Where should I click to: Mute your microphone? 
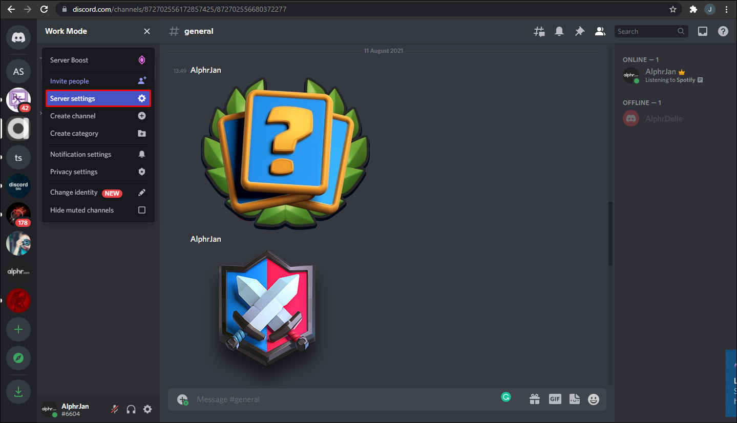click(x=114, y=409)
